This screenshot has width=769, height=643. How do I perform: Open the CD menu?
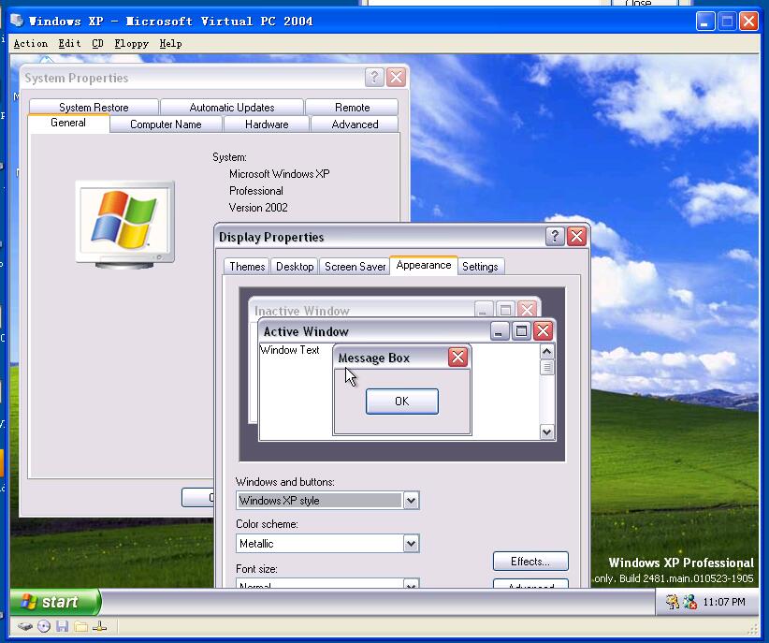97,44
